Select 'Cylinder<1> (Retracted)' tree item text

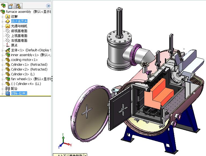tap(29, 65)
